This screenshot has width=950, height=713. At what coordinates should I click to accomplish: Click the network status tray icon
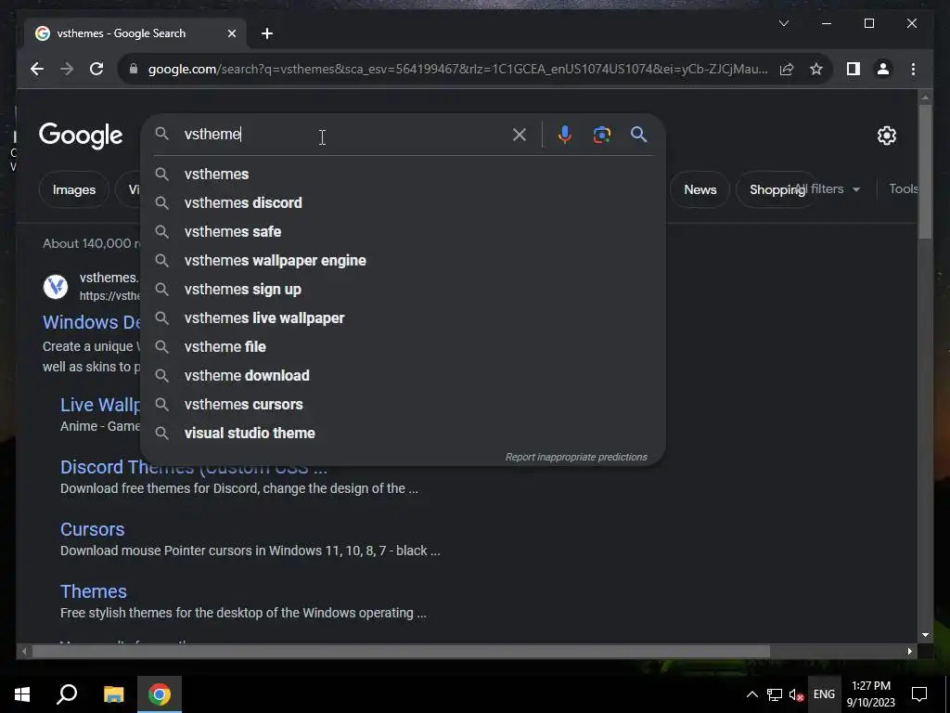pyautogui.click(x=775, y=694)
